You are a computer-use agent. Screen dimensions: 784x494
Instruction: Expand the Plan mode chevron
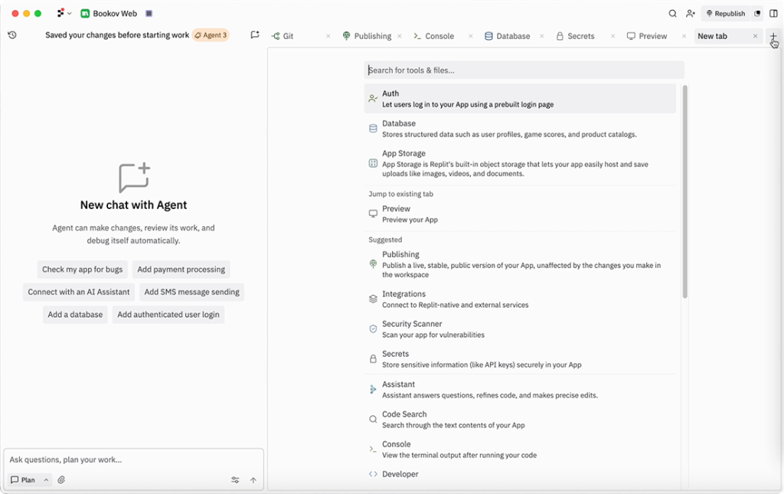coord(46,480)
